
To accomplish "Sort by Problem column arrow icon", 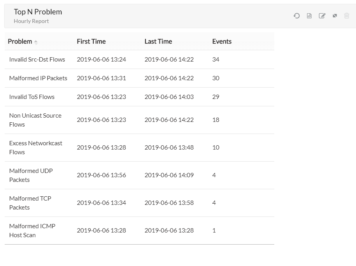I will point(36,42).
